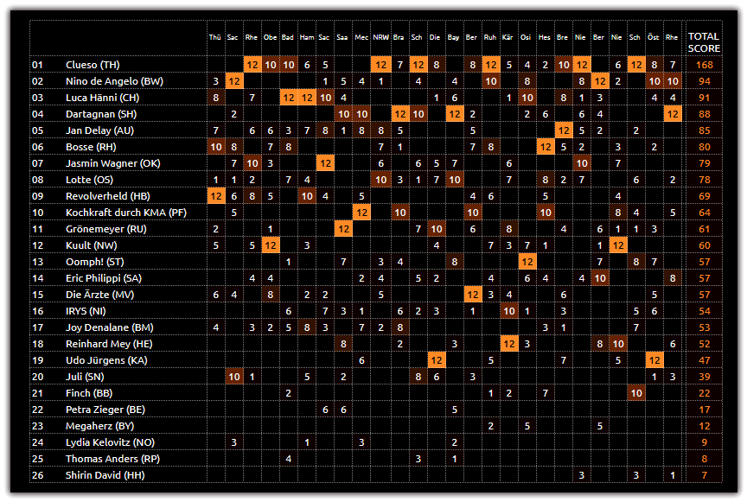Click the Öst column header
This screenshot has width=747, height=502.
click(x=653, y=37)
